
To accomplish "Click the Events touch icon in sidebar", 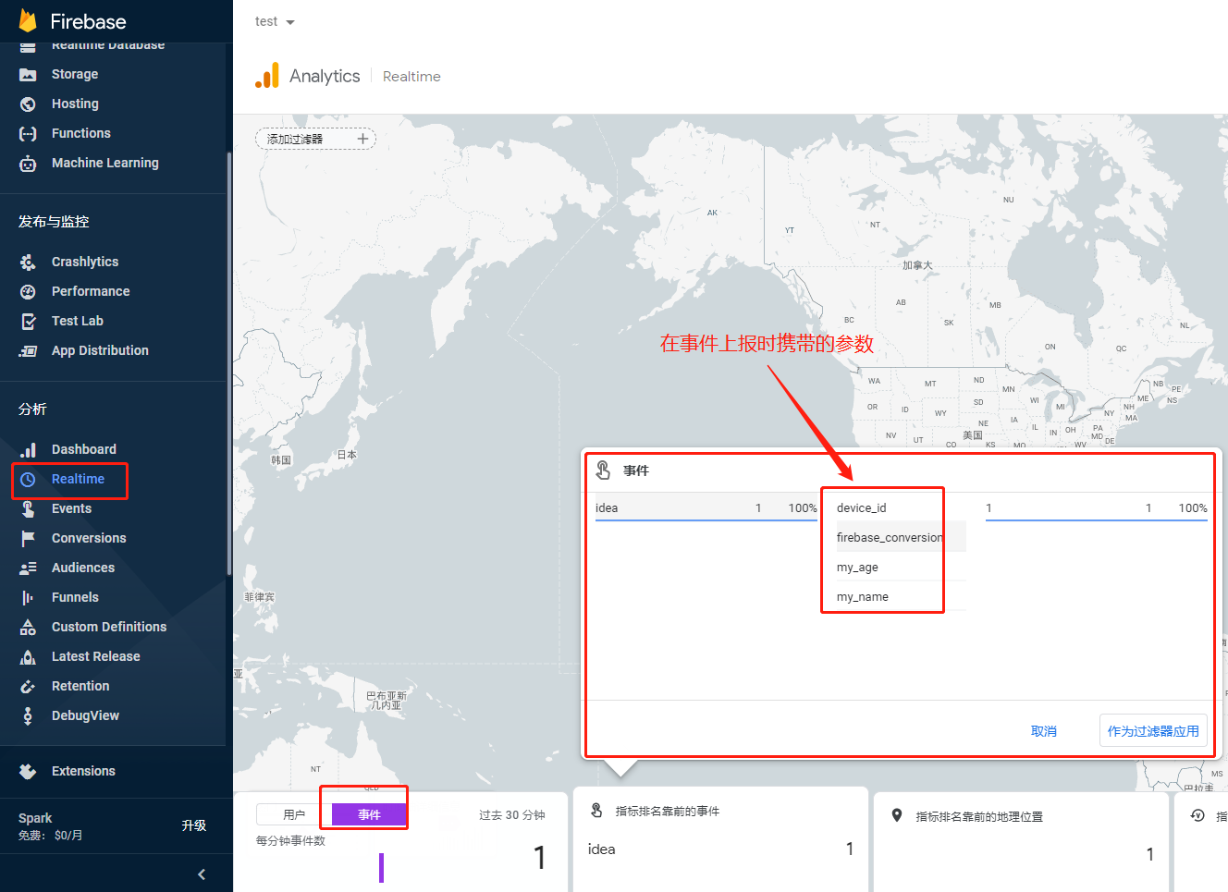I will click(x=28, y=508).
